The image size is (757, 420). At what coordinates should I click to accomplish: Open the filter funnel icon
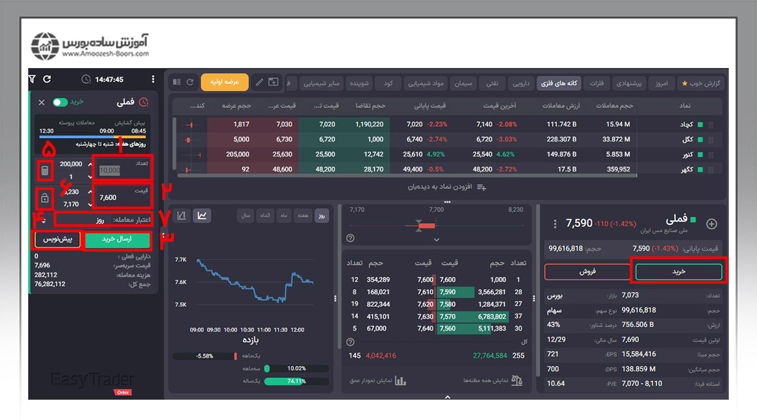click(32, 79)
